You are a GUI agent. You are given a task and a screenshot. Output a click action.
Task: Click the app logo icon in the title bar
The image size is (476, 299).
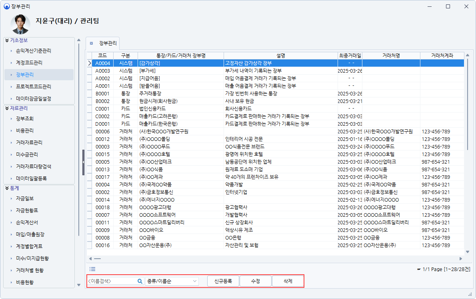pyautogui.click(x=6, y=6)
